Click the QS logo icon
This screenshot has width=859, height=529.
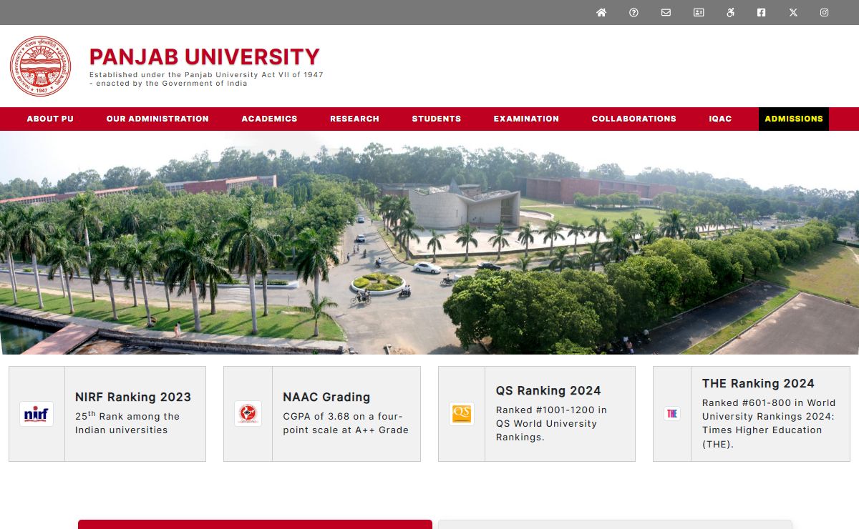coord(462,414)
